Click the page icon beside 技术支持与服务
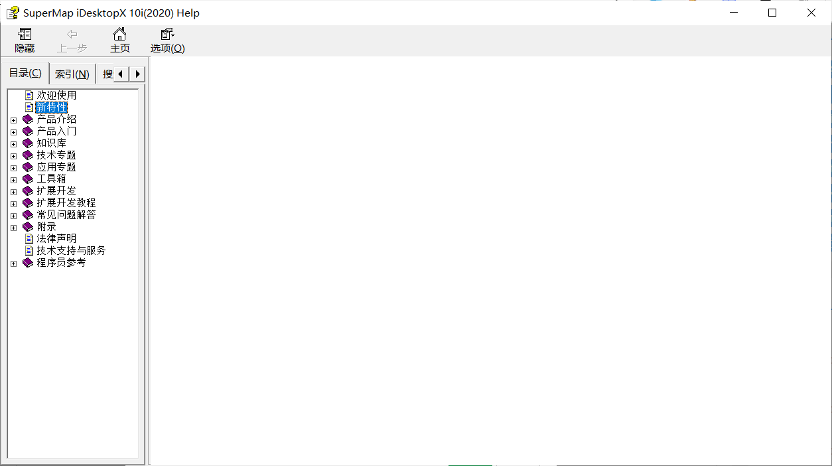Screen dimensions: 832x466 29,250
